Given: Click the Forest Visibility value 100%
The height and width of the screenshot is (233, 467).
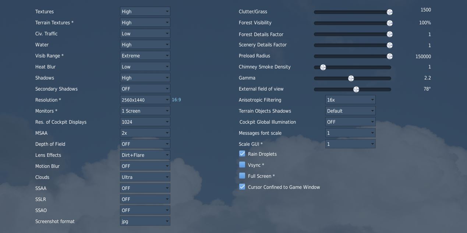Looking at the screenshot, I should (x=425, y=22).
